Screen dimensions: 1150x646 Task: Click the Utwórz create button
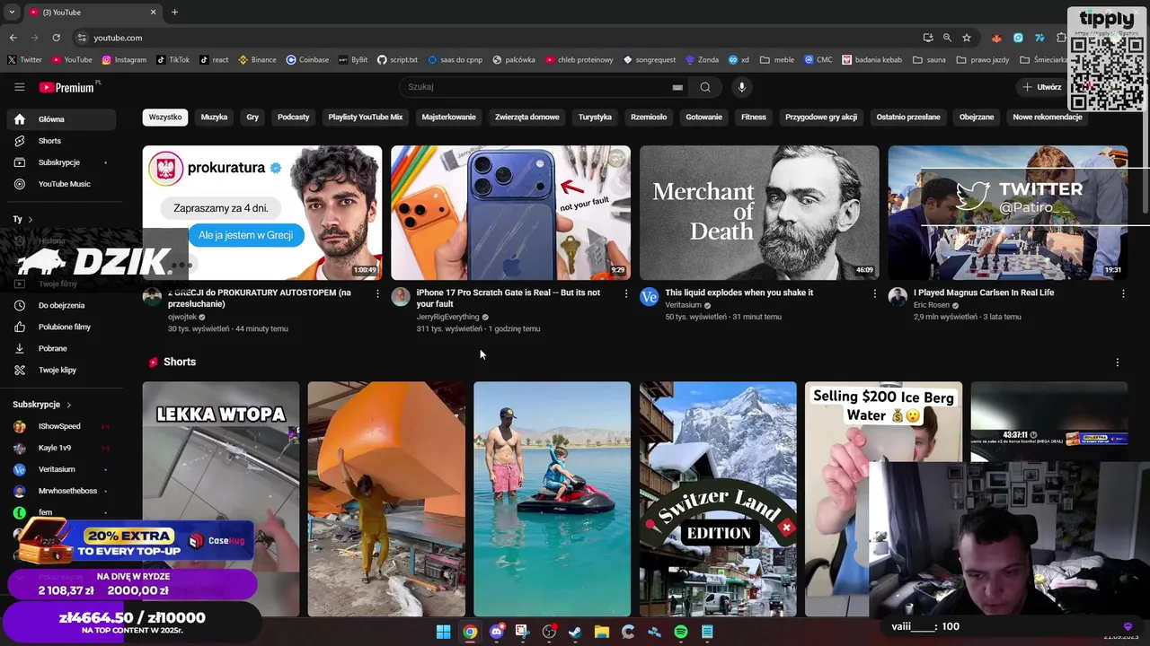click(x=1041, y=87)
